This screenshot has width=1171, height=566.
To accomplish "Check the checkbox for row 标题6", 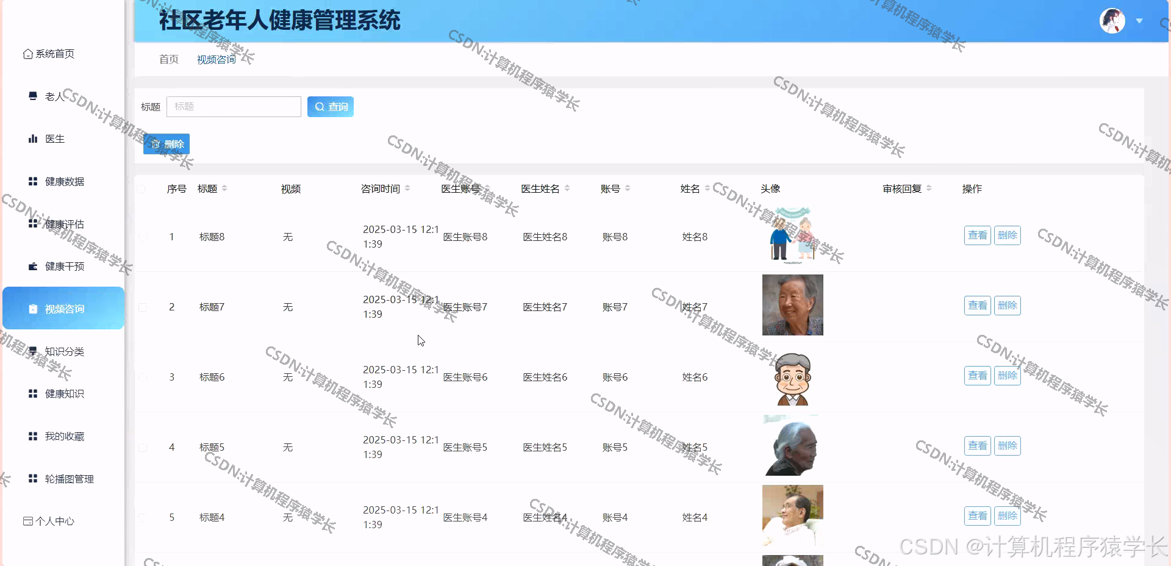I will (x=143, y=377).
